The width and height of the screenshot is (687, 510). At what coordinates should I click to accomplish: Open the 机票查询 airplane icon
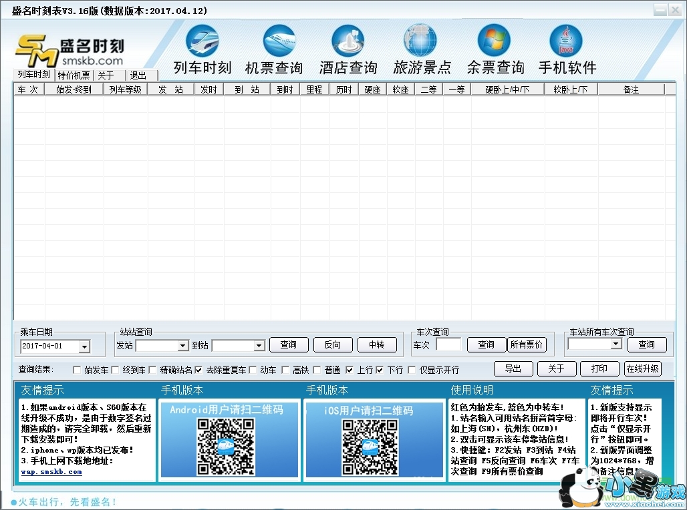[x=279, y=41]
